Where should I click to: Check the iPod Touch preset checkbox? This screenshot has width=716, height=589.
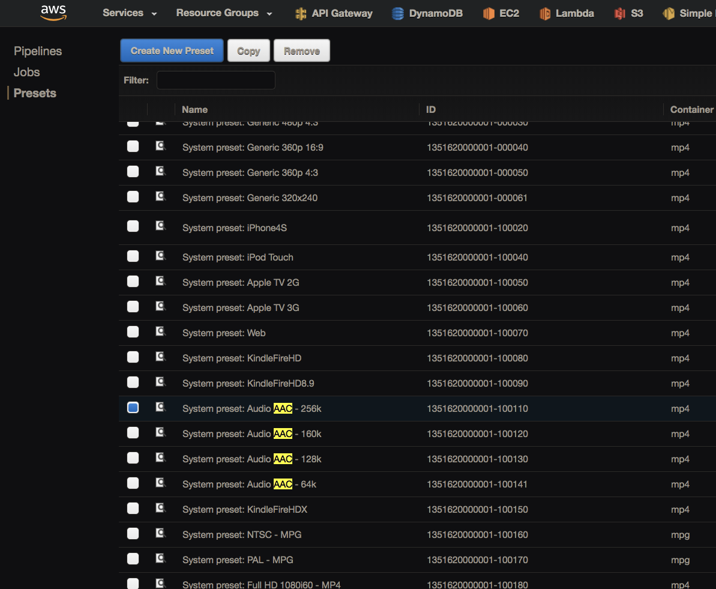[133, 256]
